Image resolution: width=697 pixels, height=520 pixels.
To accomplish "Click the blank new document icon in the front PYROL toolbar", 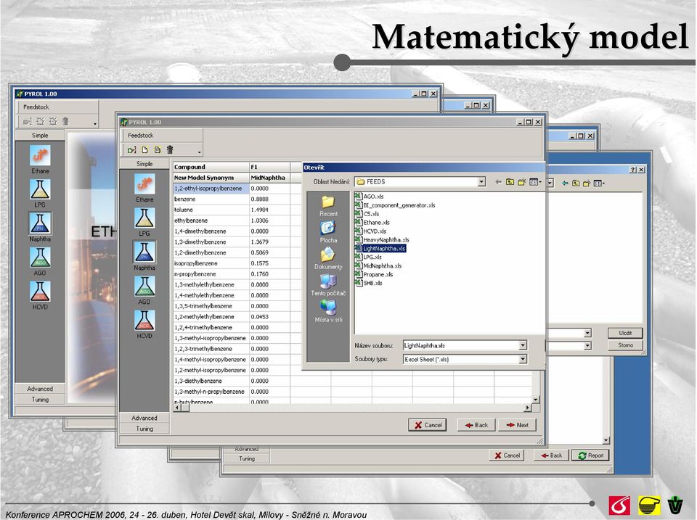I will tap(144, 150).
